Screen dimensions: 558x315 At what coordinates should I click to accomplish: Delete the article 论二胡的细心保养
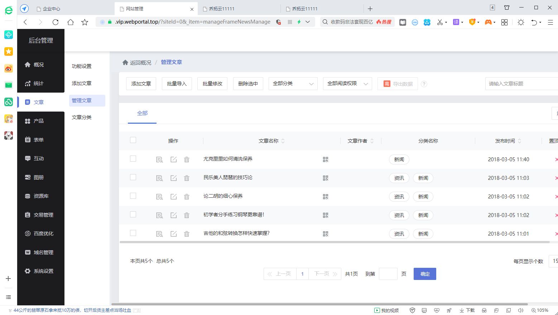click(x=187, y=196)
